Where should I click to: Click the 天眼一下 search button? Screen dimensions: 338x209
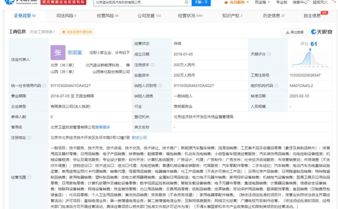coord(201,3)
